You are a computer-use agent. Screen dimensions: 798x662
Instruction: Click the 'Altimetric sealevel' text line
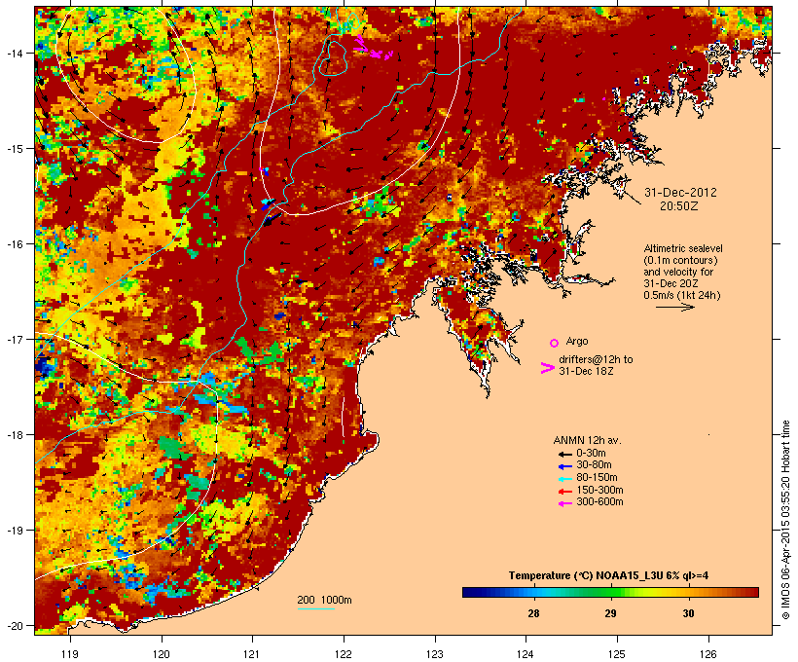(683, 248)
